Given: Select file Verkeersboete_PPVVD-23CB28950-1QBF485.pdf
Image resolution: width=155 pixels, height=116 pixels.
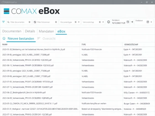Looking at the screenshot, I should pos(27,98).
